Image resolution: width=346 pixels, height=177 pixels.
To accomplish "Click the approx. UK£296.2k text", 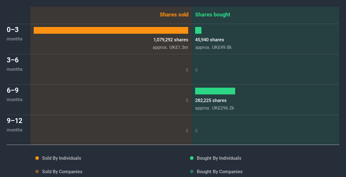I will (215, 108).
